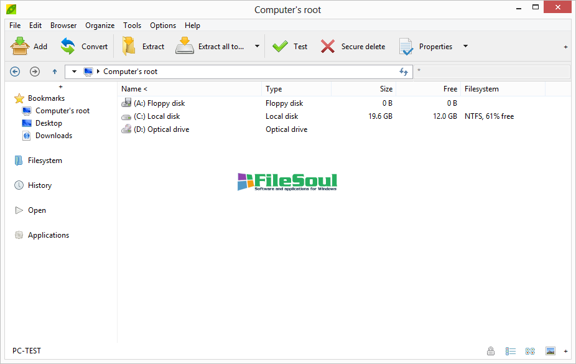Select Downloads bookmark

pyautogui.click(x=53, y=136)
